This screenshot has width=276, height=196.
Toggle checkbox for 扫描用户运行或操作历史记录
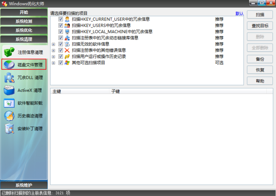tap(61, 56)
